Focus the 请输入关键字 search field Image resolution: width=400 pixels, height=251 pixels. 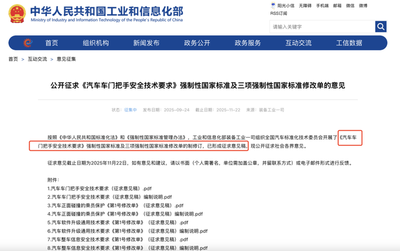click(322, 27)
